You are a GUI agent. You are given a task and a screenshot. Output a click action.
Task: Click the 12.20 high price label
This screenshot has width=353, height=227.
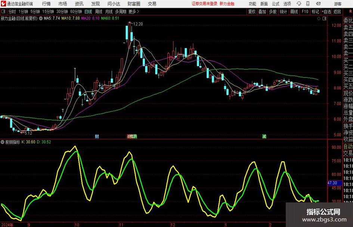[x=138, y=24]
